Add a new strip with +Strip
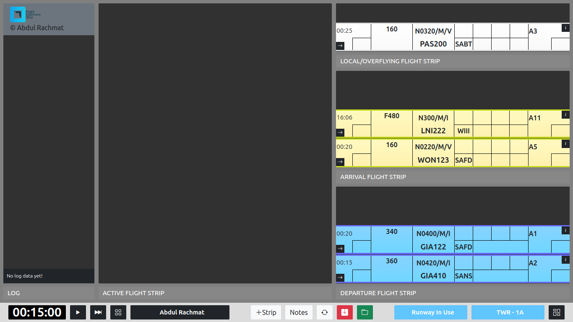This screenshot has width=573, height=322. [x=266, y=312]
